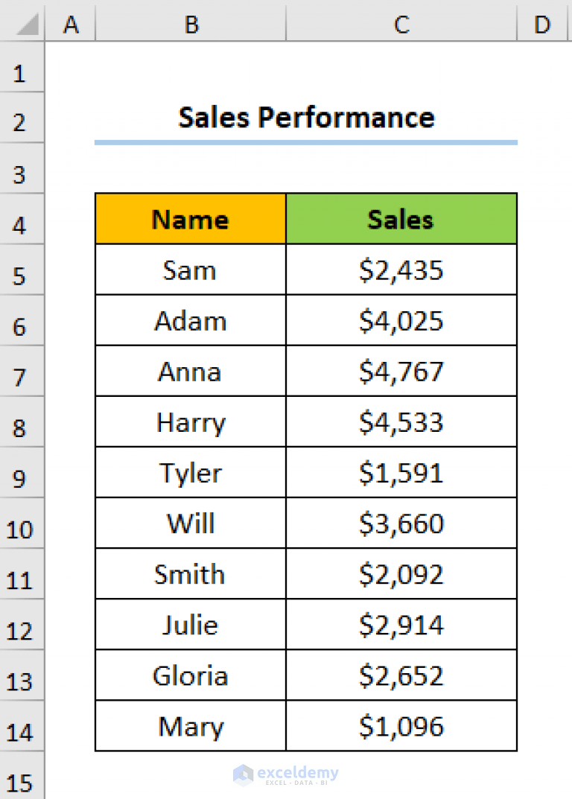The width and height of the screenshot is (572, 799).
Task: Select column header A
Action: point(71,24)
